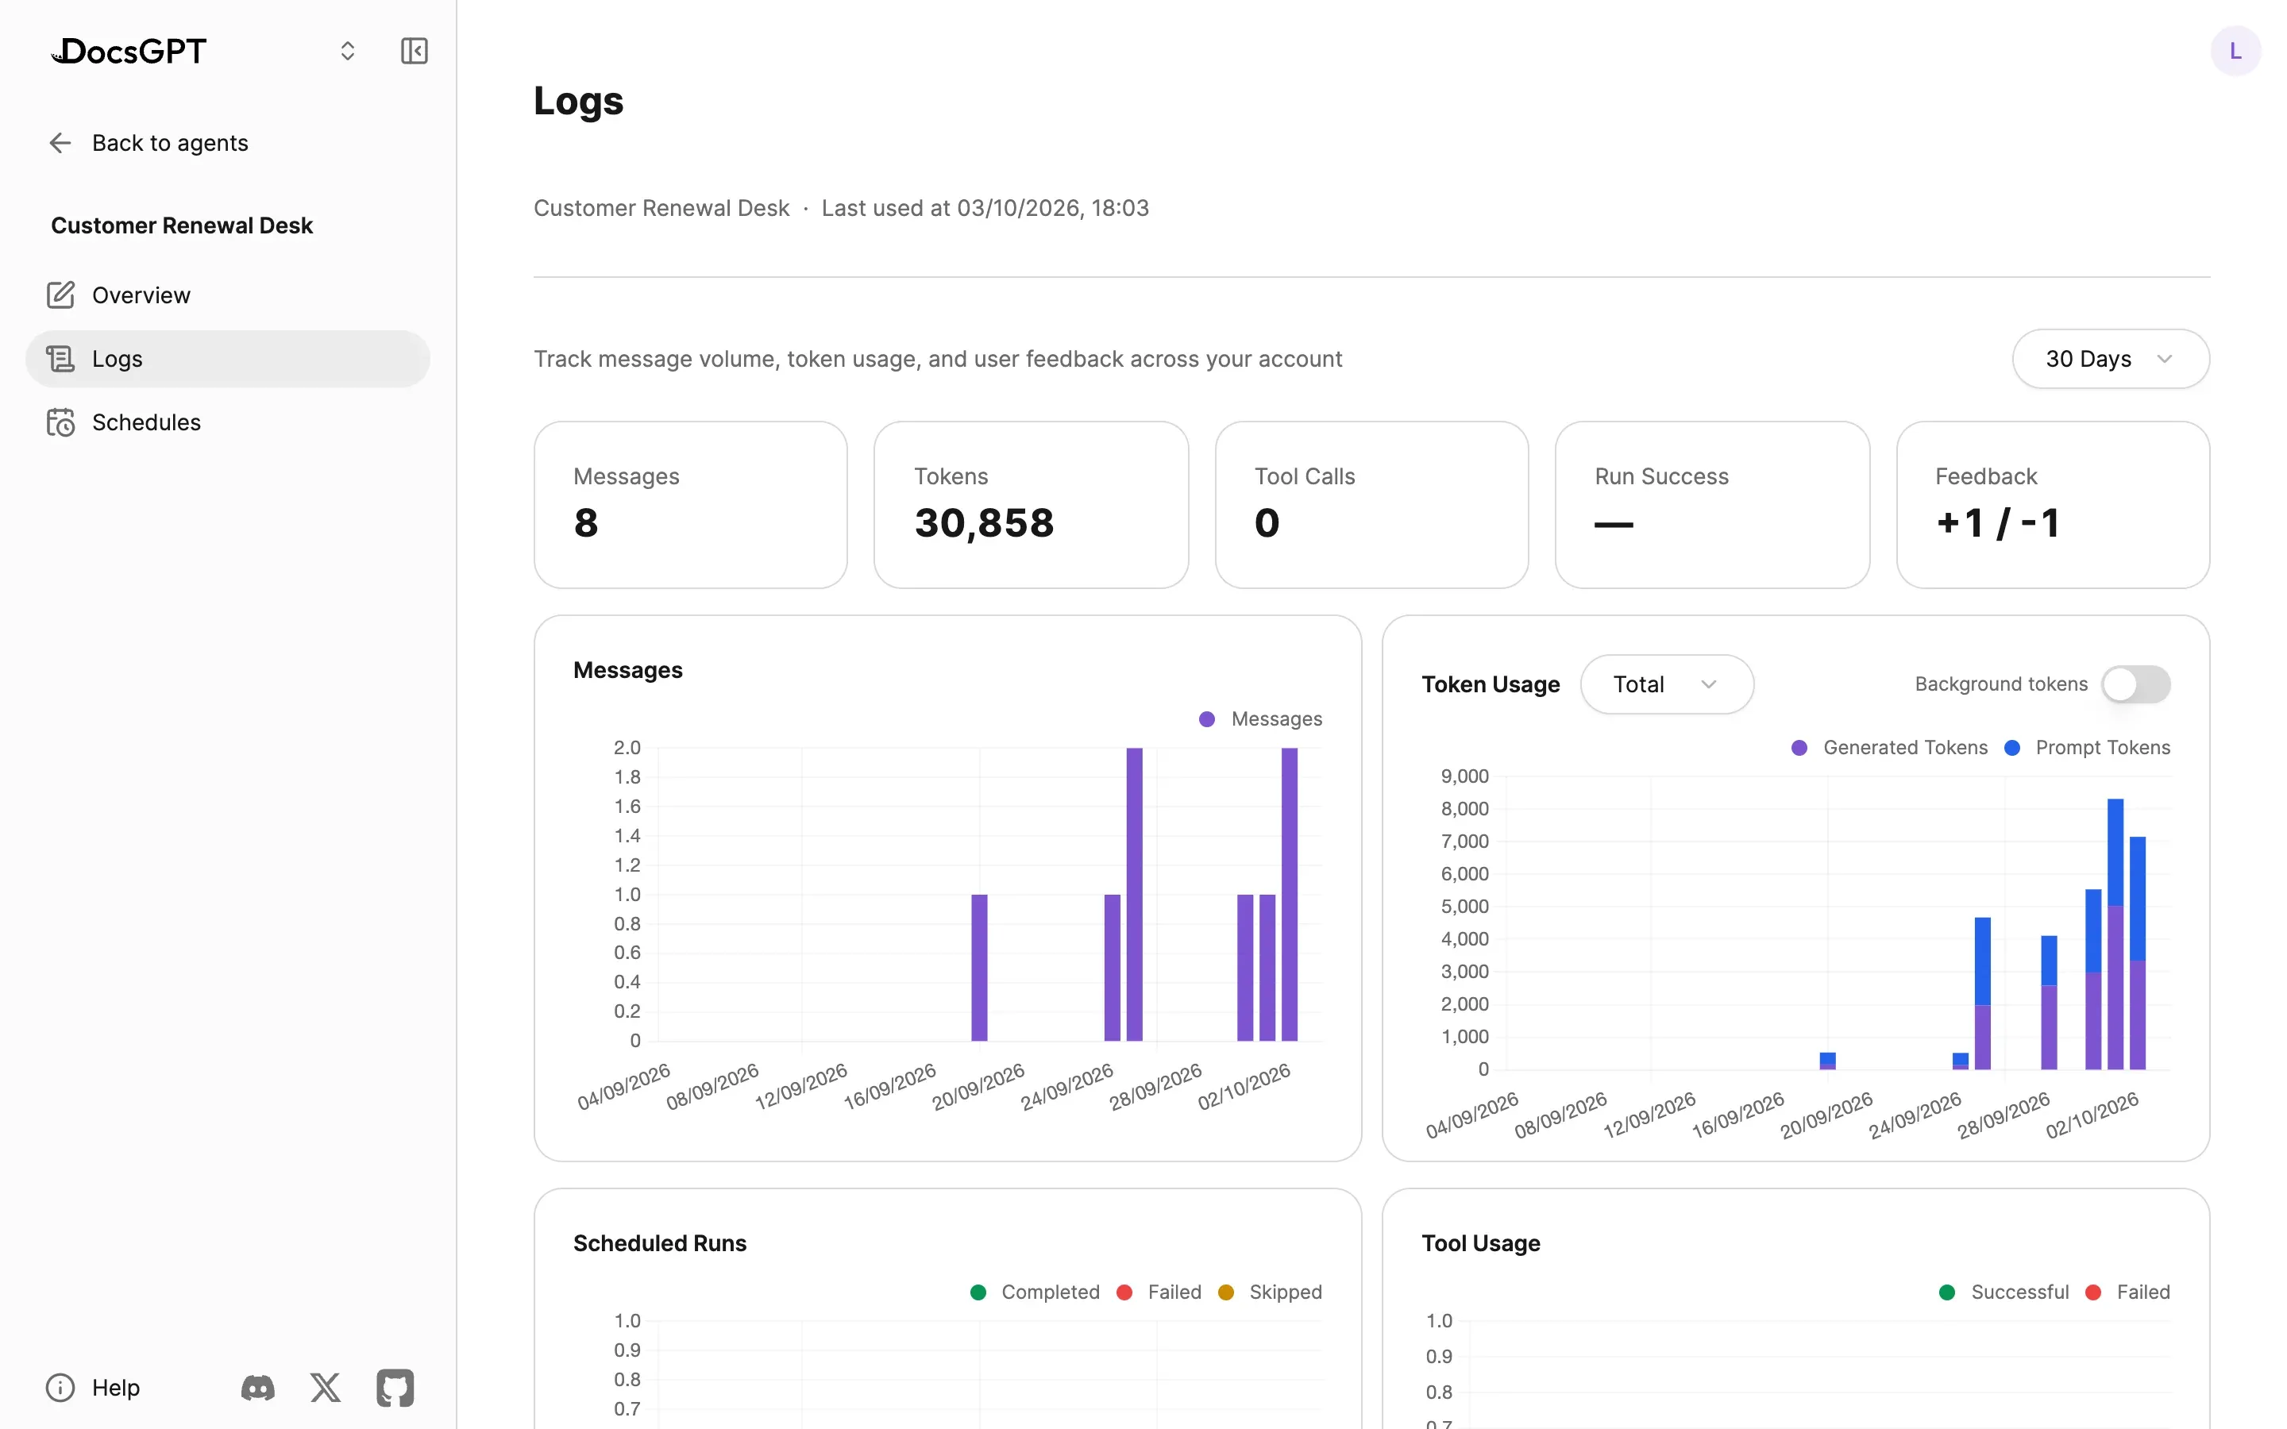The width and height of the screenshot is (2287, 1429).
Task: Toggle Completed legend in Scheduled Runs
Action: point(1035,1292)
